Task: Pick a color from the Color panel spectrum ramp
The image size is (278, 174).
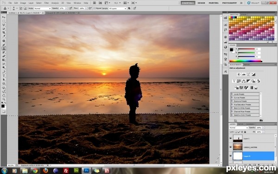Action: click(246, 61)
